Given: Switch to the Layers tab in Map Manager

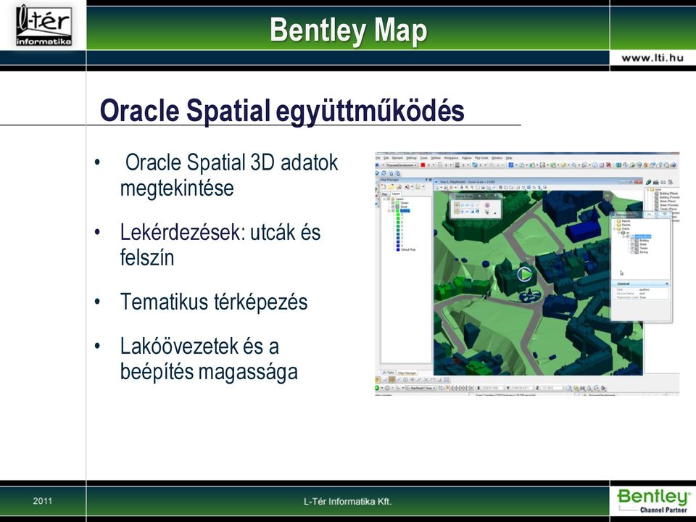Looking at the screenshot, I should (396, 194).
